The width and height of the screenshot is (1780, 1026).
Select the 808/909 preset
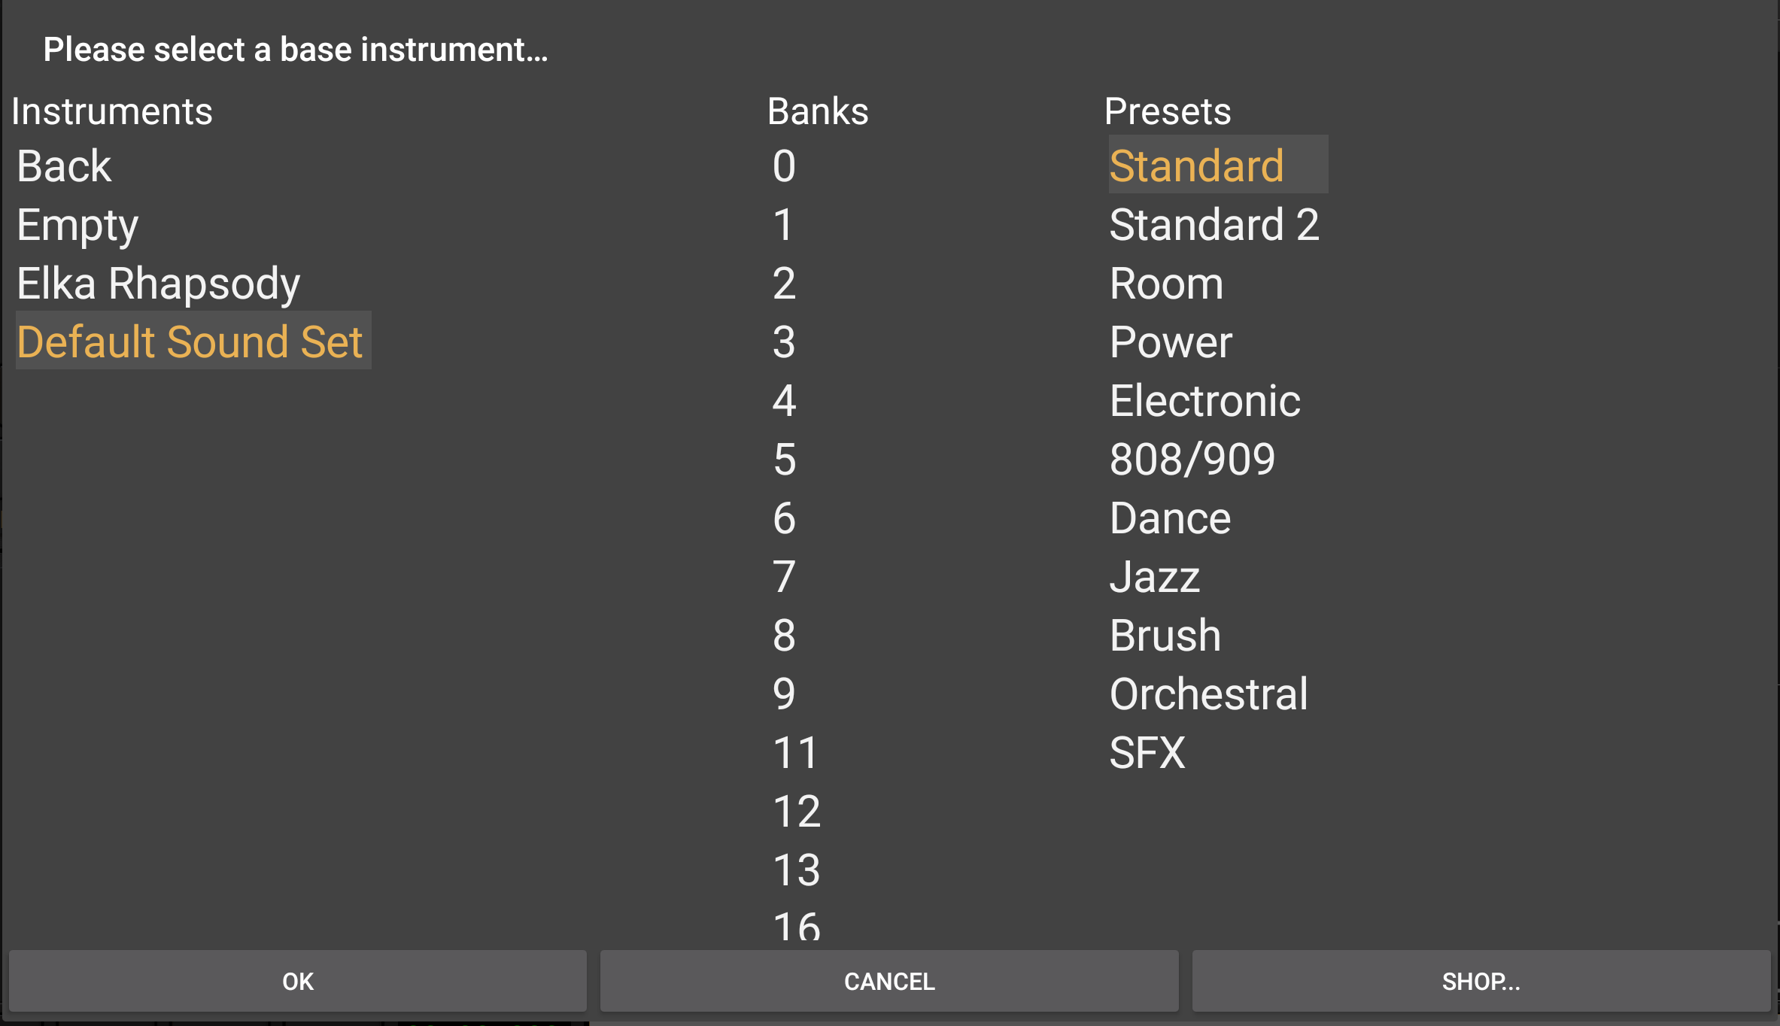(x=1192, y=460)
